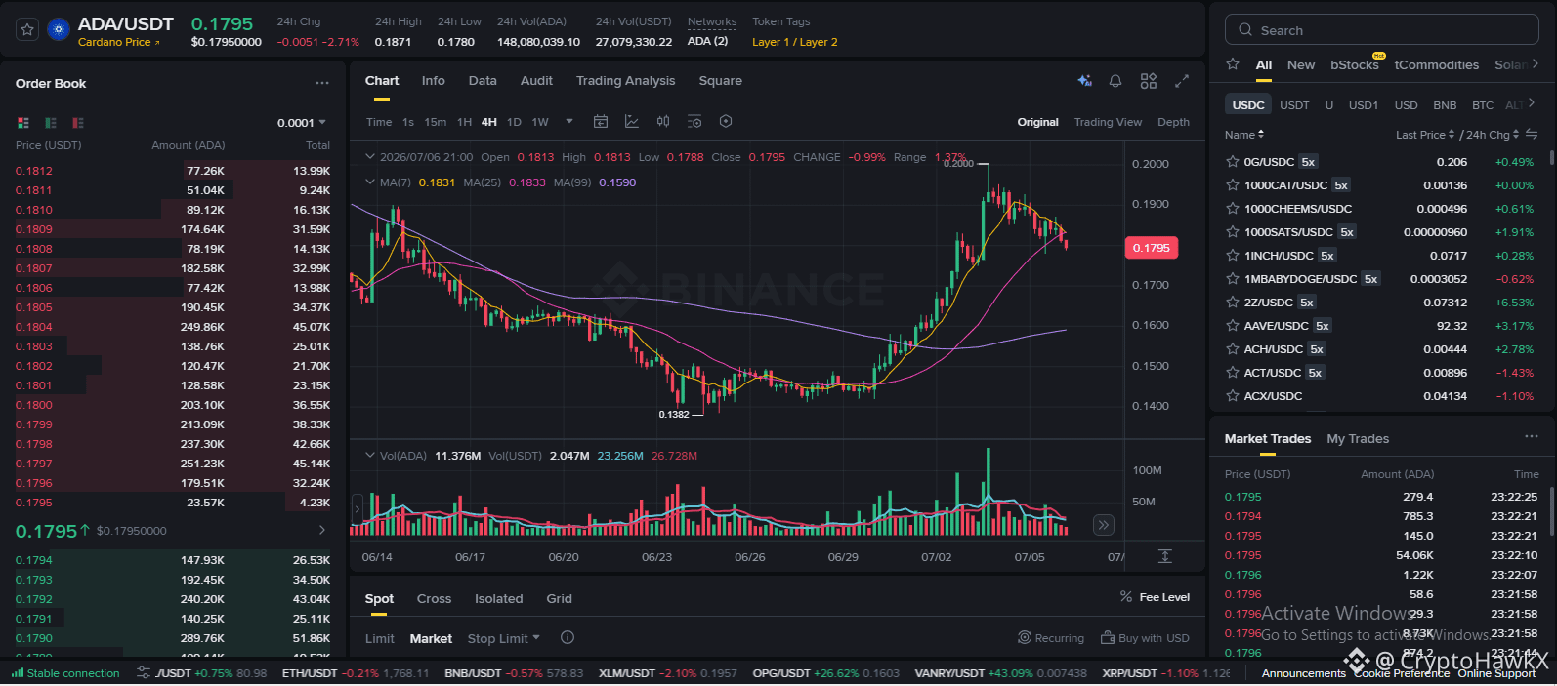Open Order Book more options menu
Image resolution: width=1557 pixels, height=686 pixels.
322,83
